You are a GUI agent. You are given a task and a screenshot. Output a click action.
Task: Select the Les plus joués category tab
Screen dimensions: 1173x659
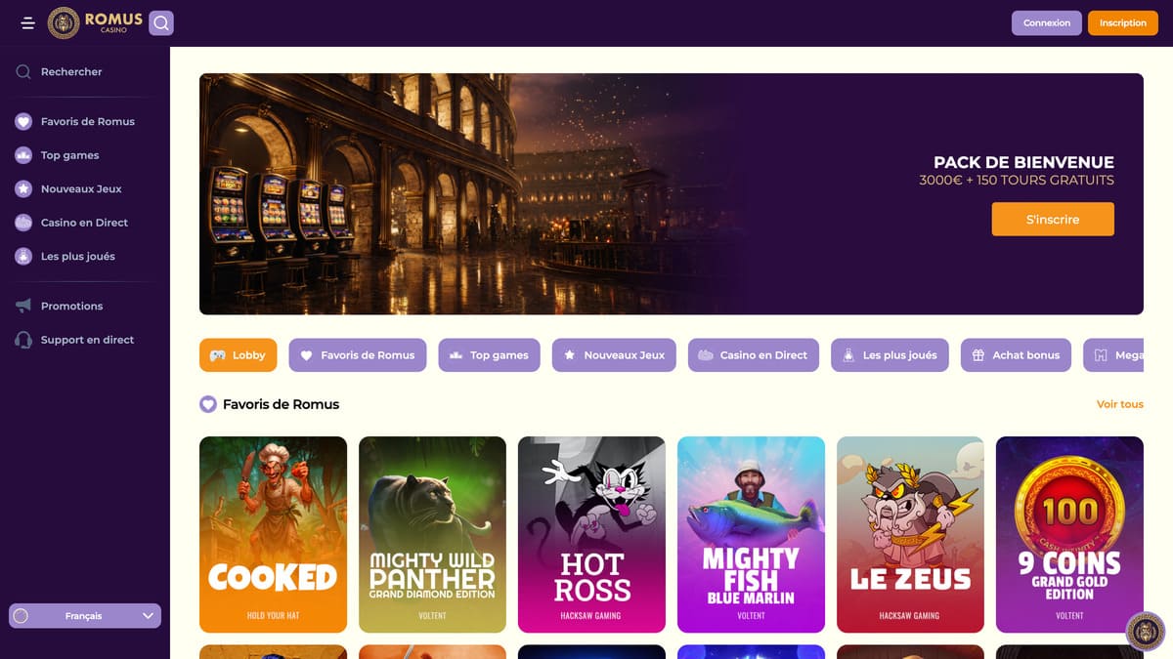pos(891,355)
